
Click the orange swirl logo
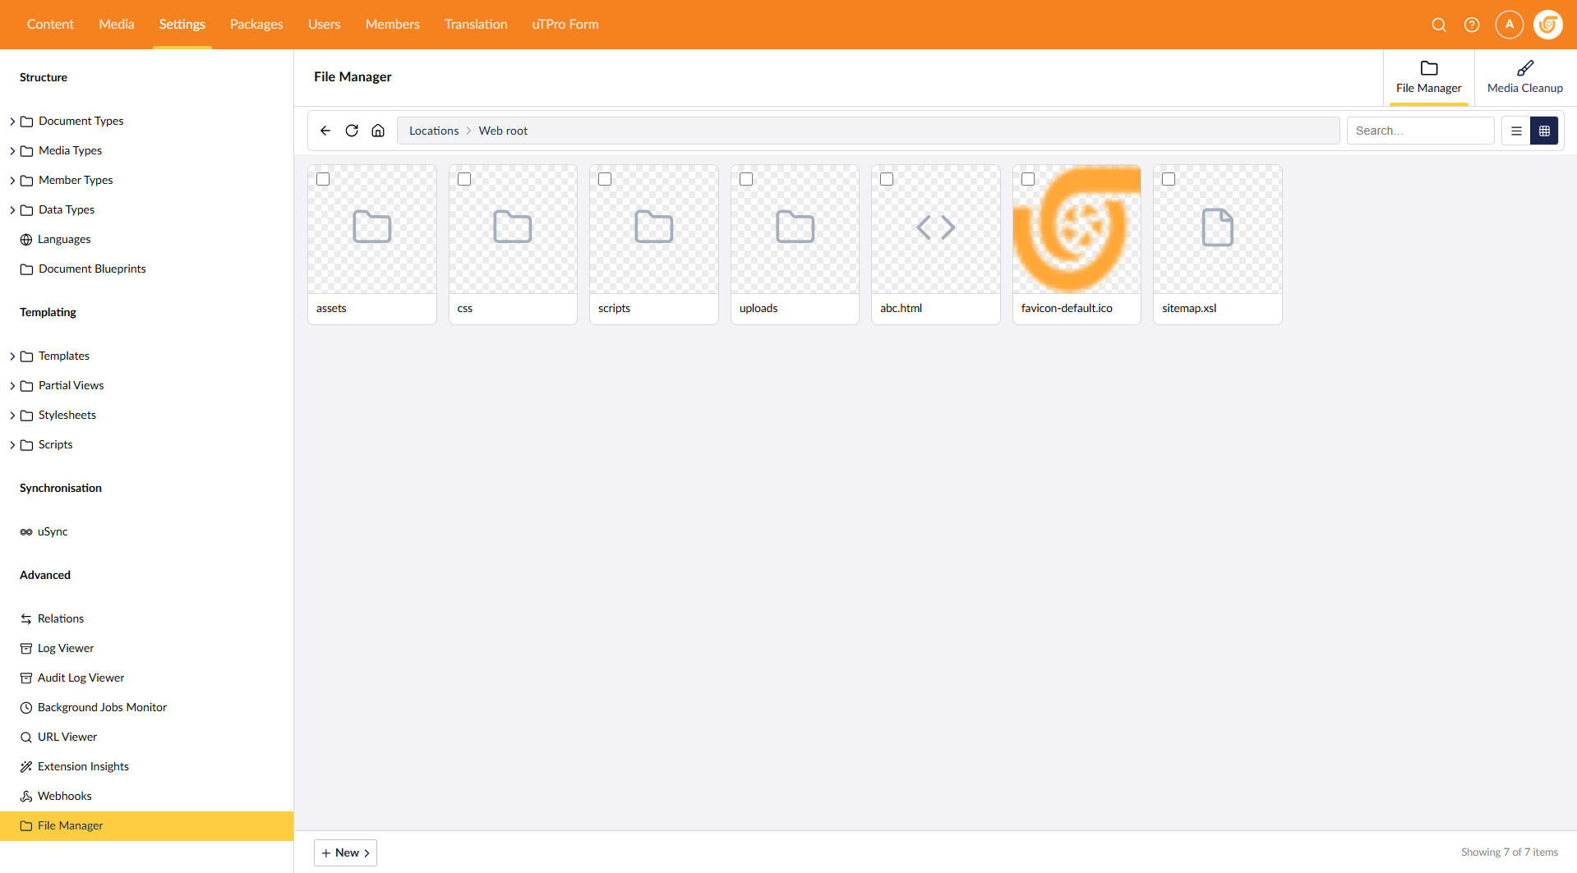[1548, 25]
